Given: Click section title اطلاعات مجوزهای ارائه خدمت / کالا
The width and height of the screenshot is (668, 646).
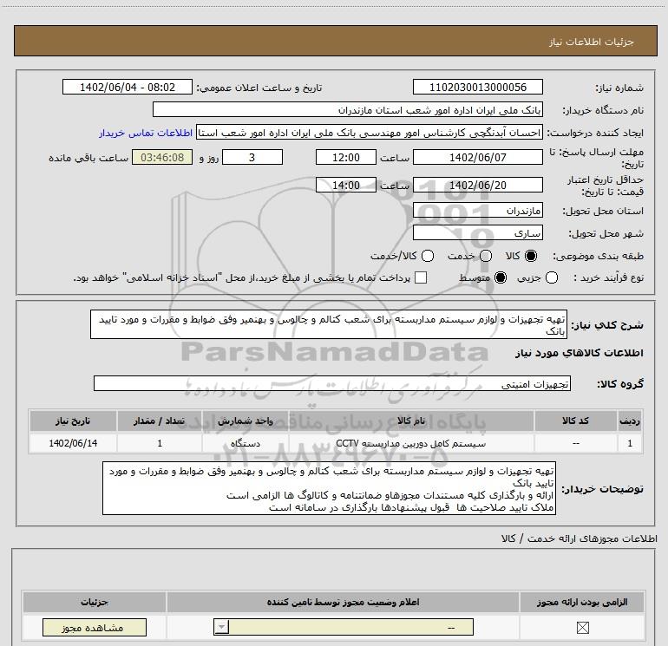Looking at the screenshot, I should coord(579,538).
